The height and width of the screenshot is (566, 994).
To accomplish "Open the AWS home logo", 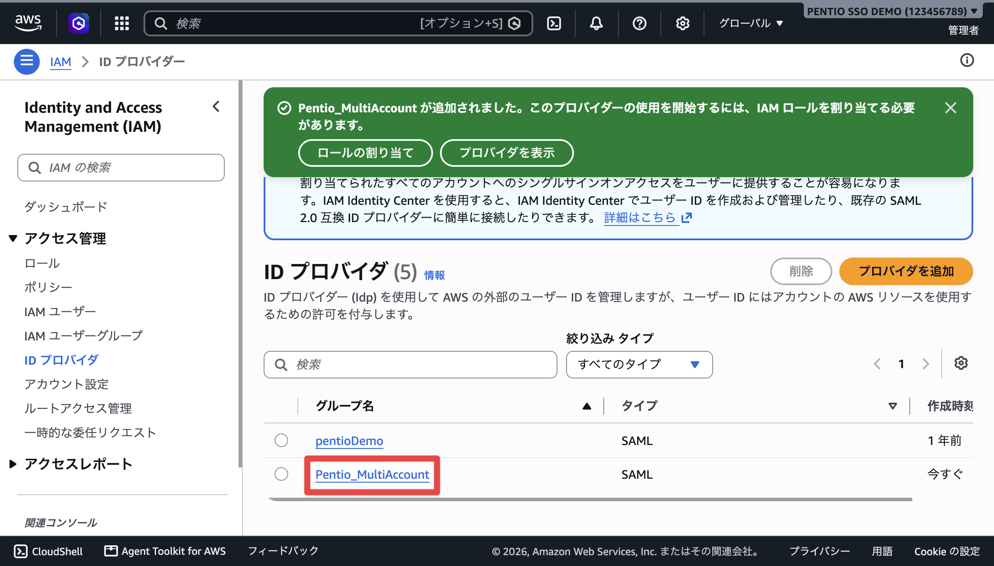I will (x=28, y=23).
